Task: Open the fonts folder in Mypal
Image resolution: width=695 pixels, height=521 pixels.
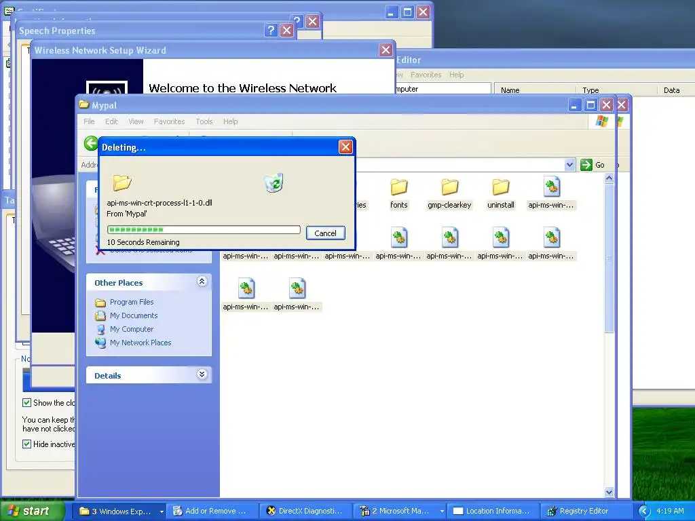Action: pos(398,193)
